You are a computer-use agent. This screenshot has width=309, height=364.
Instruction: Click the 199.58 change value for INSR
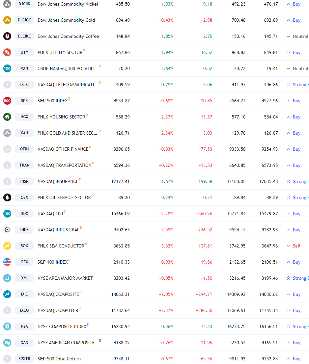[x=205, y=181]
